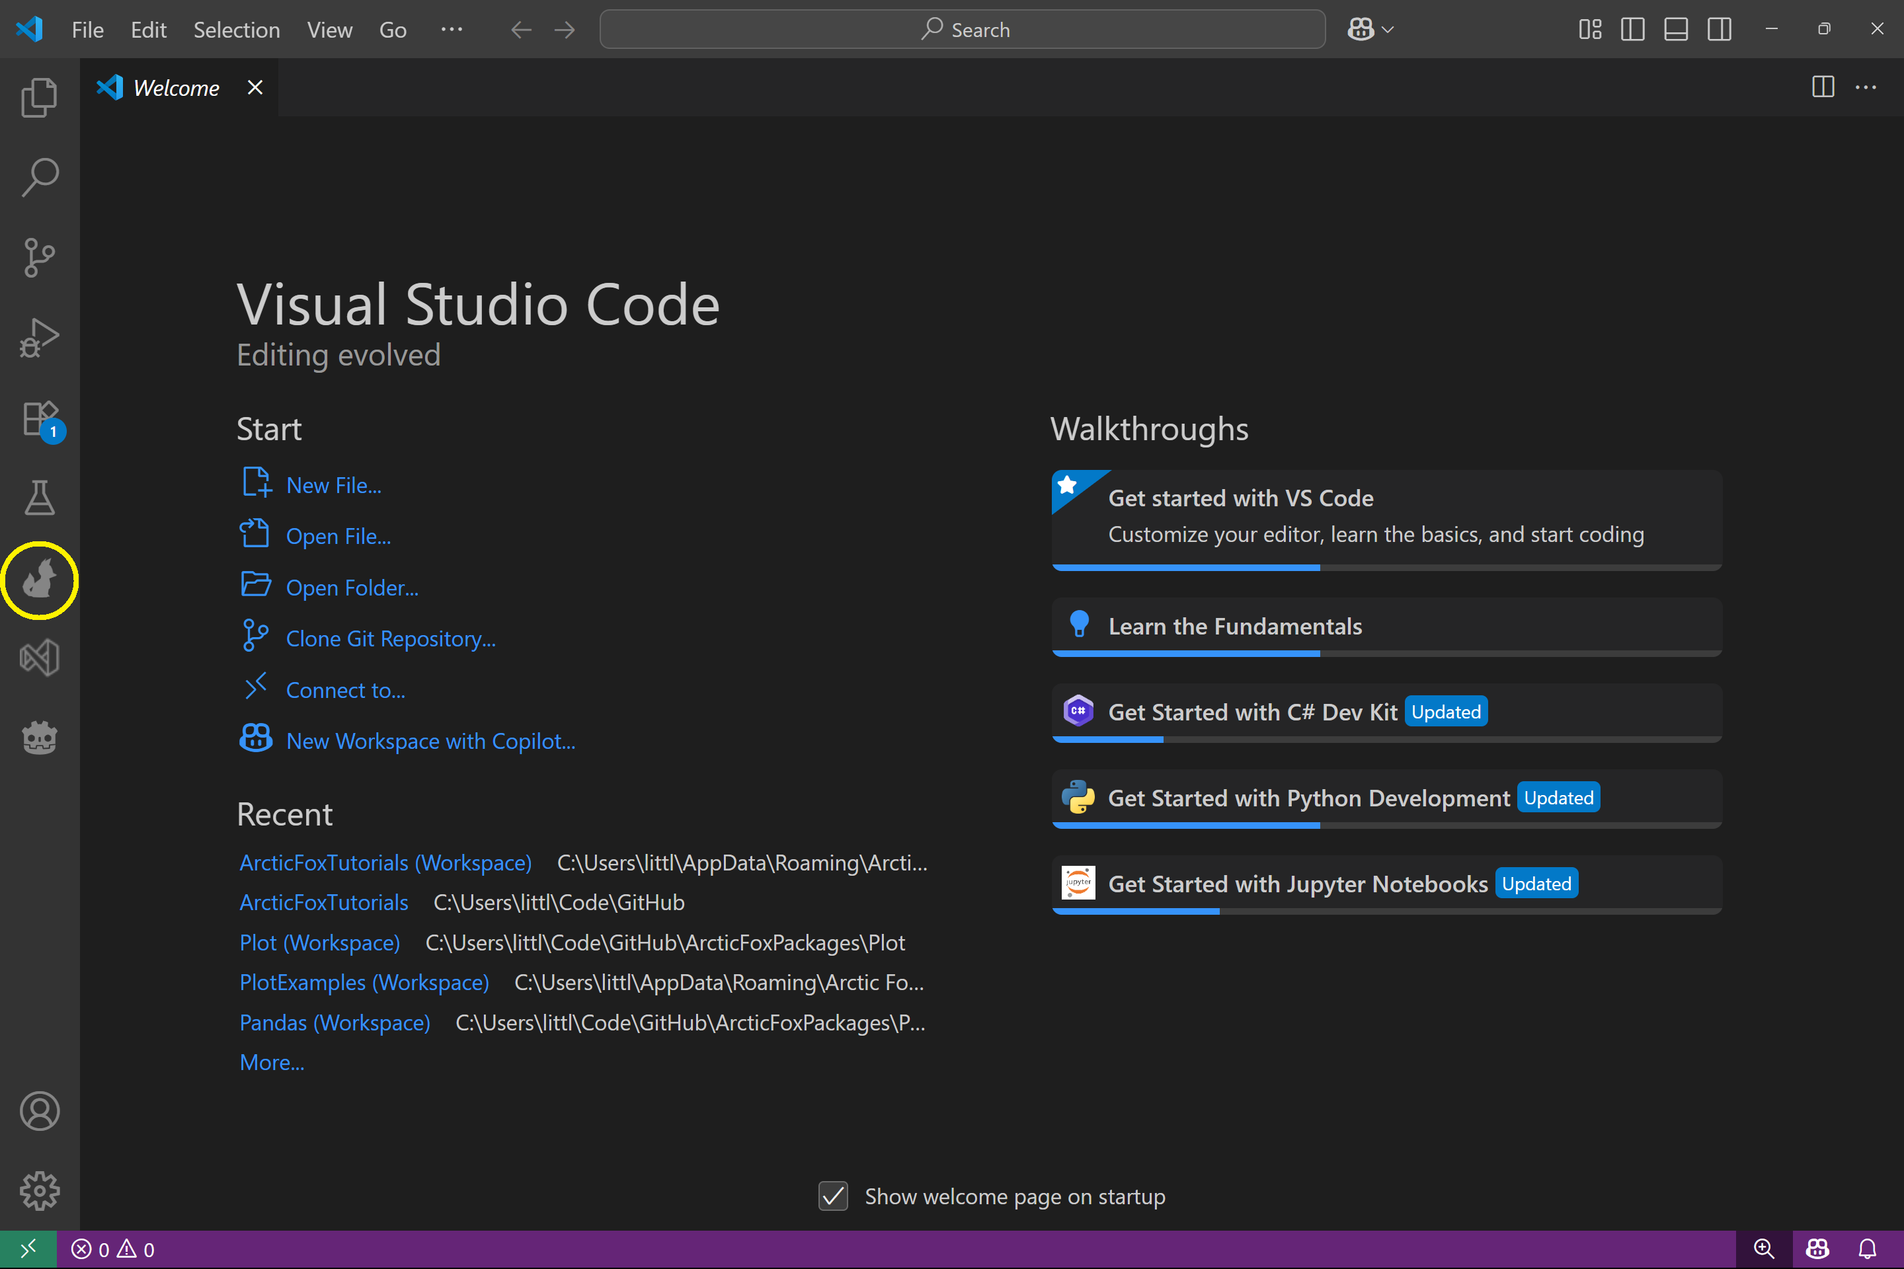Uncheck Show welcome page on startup

coord(833,1196)
